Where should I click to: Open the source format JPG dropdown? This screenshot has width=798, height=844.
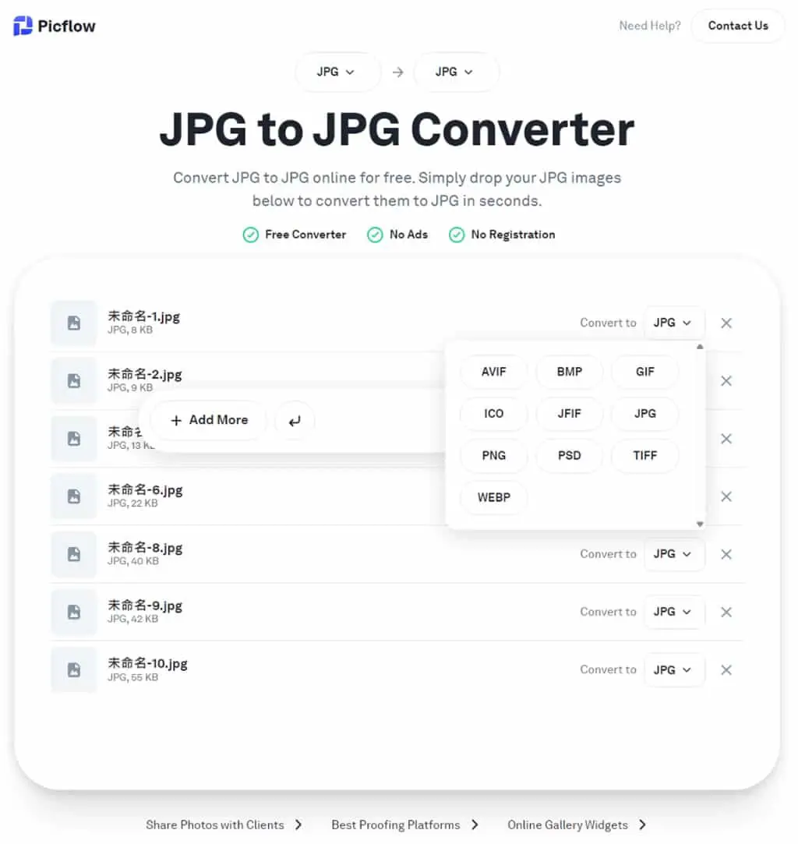point(336,72)
